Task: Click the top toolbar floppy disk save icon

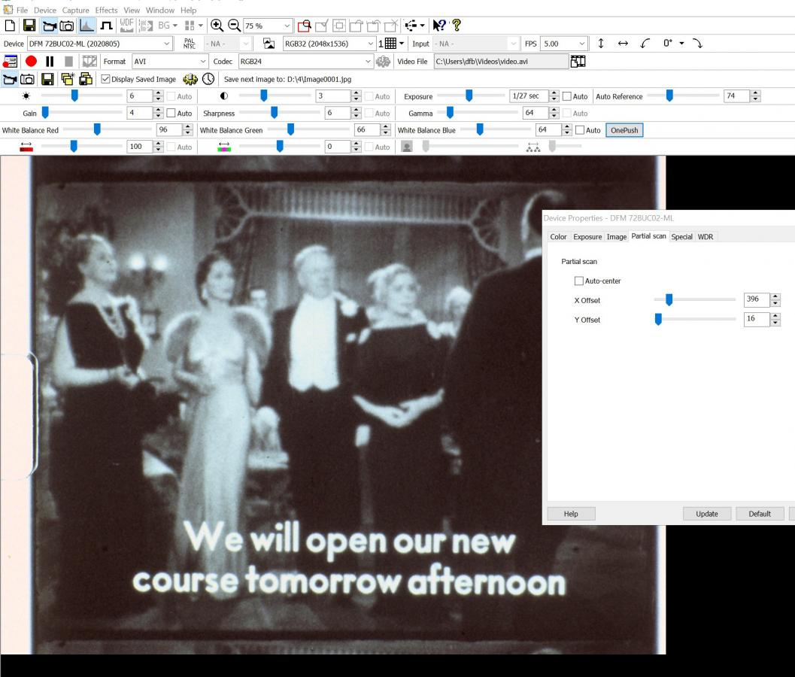Action: click(x=29, y=26)
